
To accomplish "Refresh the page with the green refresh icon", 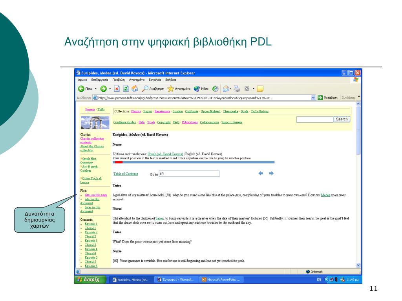I will pos(126,89).
